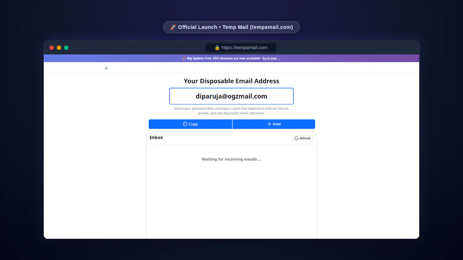This screenshot has width=463, height=260.
Task: Click the Official Launch Temp Mail badge
Action: pyautogui.click(x=231, y=27)
